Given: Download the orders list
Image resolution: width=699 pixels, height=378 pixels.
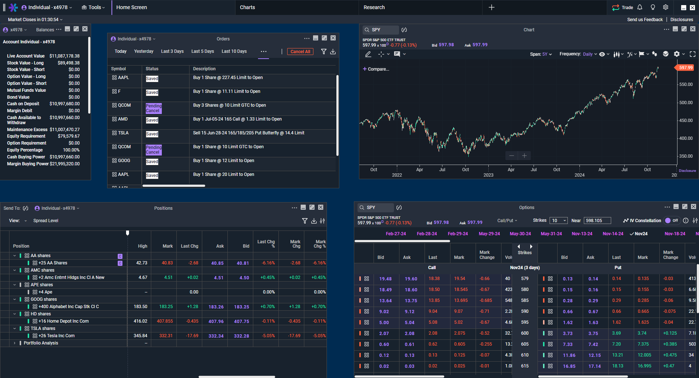Looking at the screenshot, I should 333,52.
